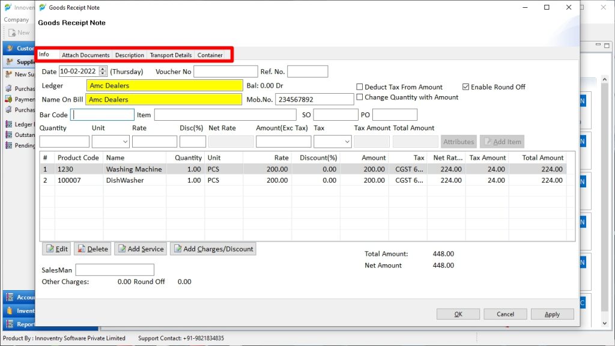
Task: Click the Add Service button
Action: pyautogui.click(x=141, y=249)
